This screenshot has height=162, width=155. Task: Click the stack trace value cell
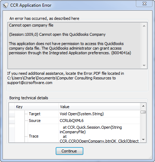99,133
